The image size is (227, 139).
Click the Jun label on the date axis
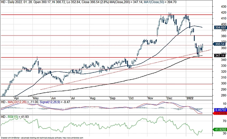pyautogui.click(x=54, y=98)
